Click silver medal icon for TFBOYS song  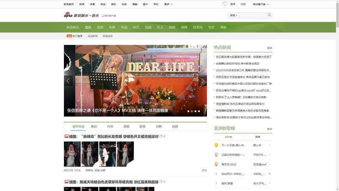pyautogui.click(x=216, y=155)
